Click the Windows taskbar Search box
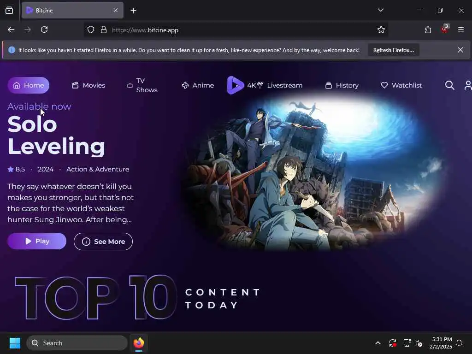Screen dimensions: 472x354 click(x=77, y=343)
